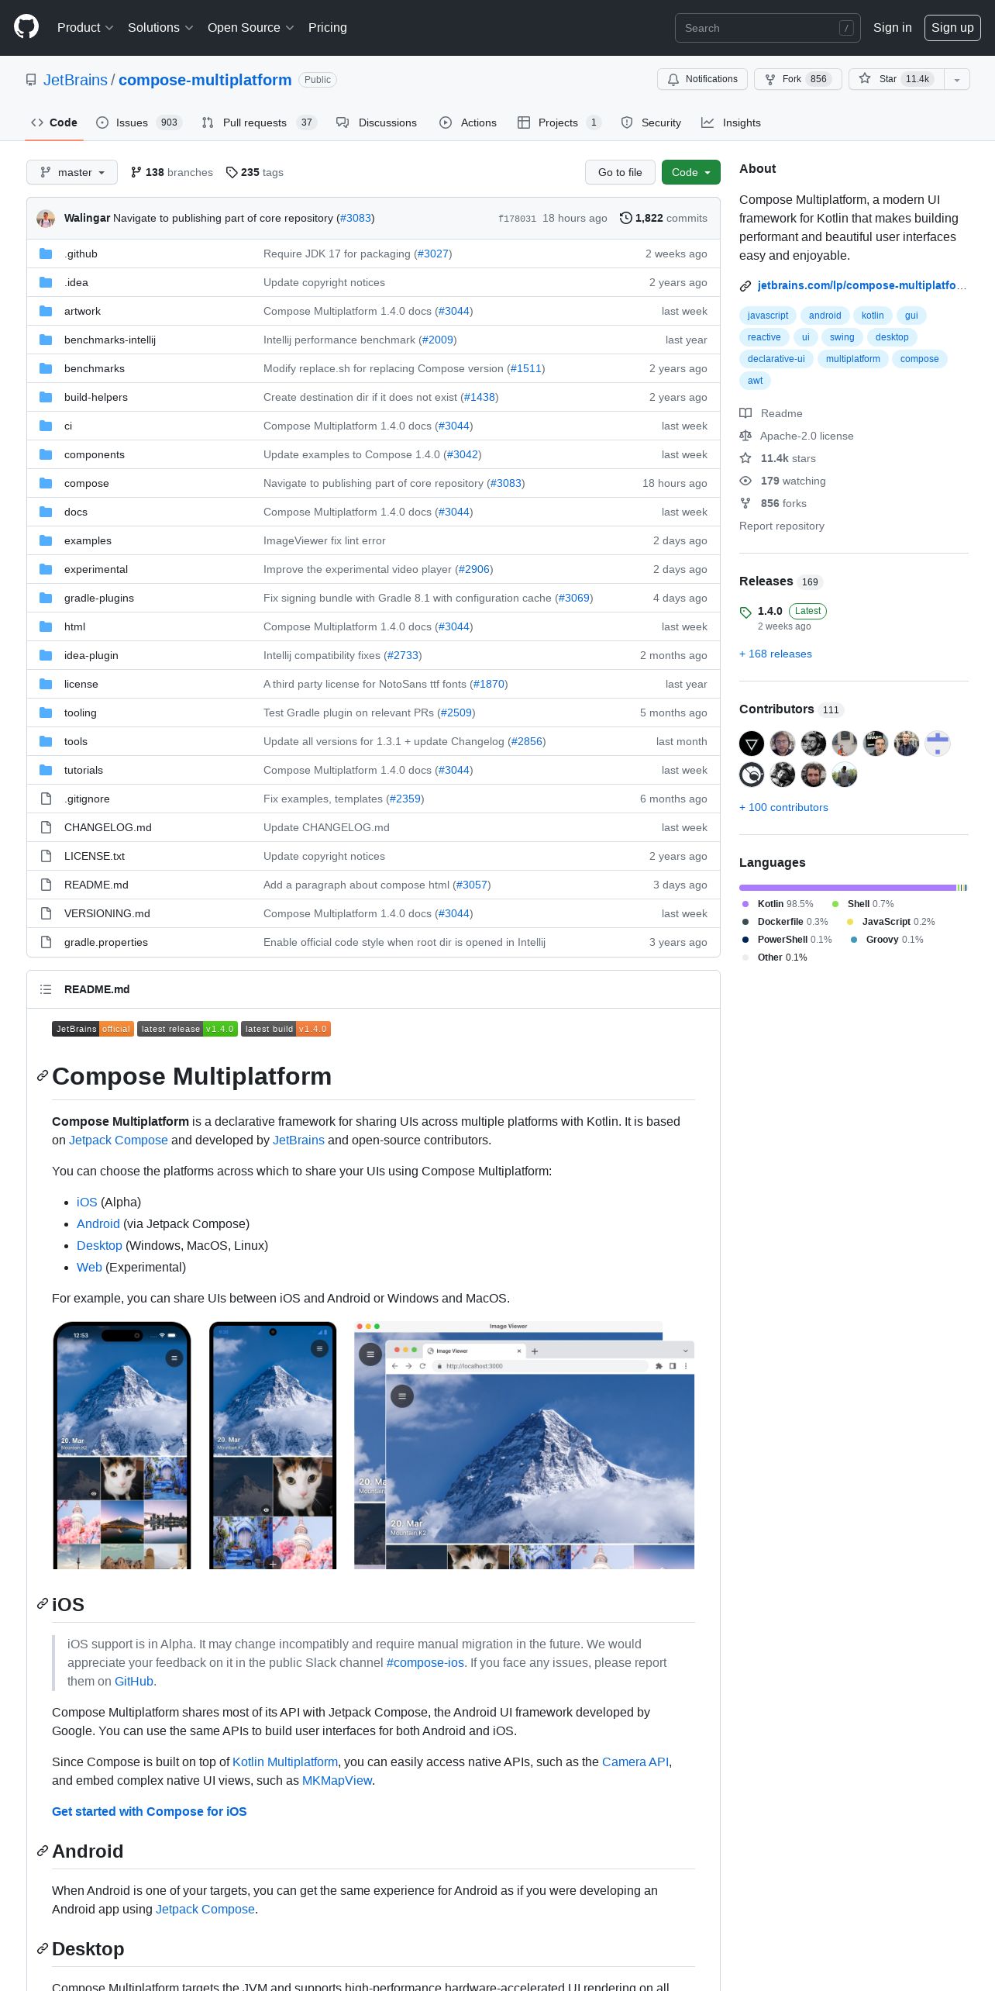Image resolution: width=995 pixels, height=1991 pixels.
Task: Open pull request #3069 link
Action: click(574, 598)
